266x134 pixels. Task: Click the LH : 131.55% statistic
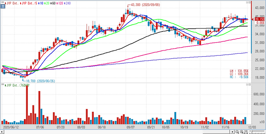click(x=239, y=71)
